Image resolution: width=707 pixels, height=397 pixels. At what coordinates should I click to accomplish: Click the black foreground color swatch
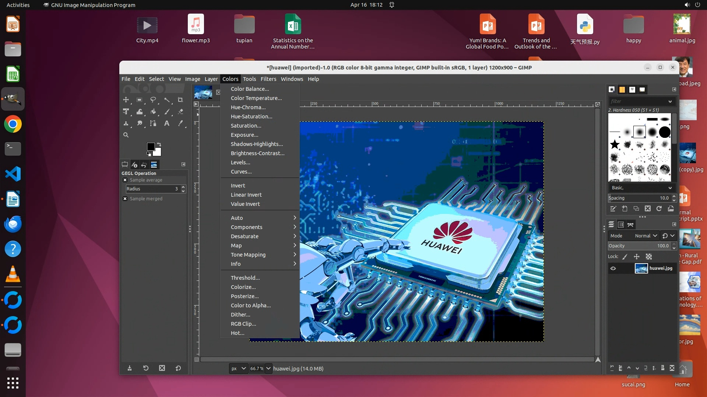click(x=151, y=147)
